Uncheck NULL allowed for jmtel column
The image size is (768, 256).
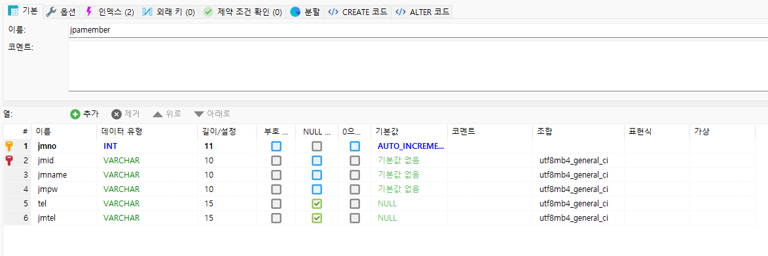317,218
